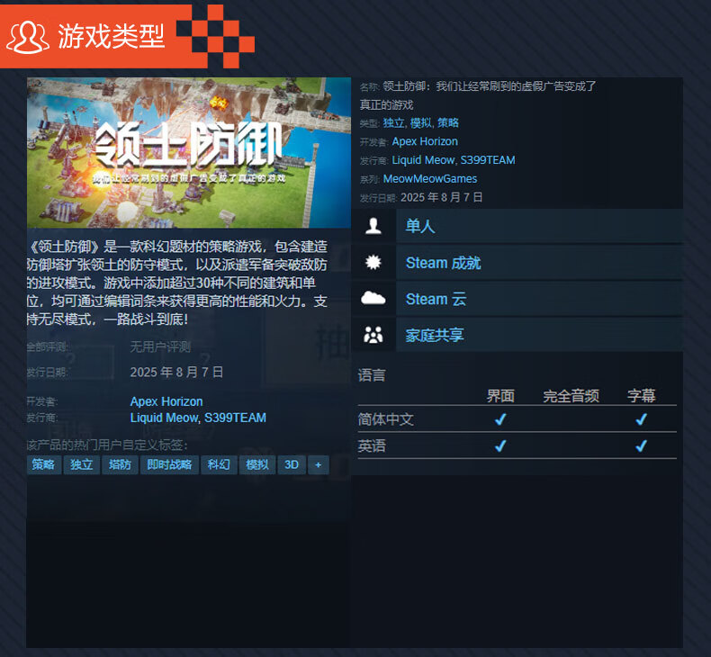Open the 单人 feature link
Viewport: 711px width, 657px height.
pyautogui.click(x=420, y=227)
